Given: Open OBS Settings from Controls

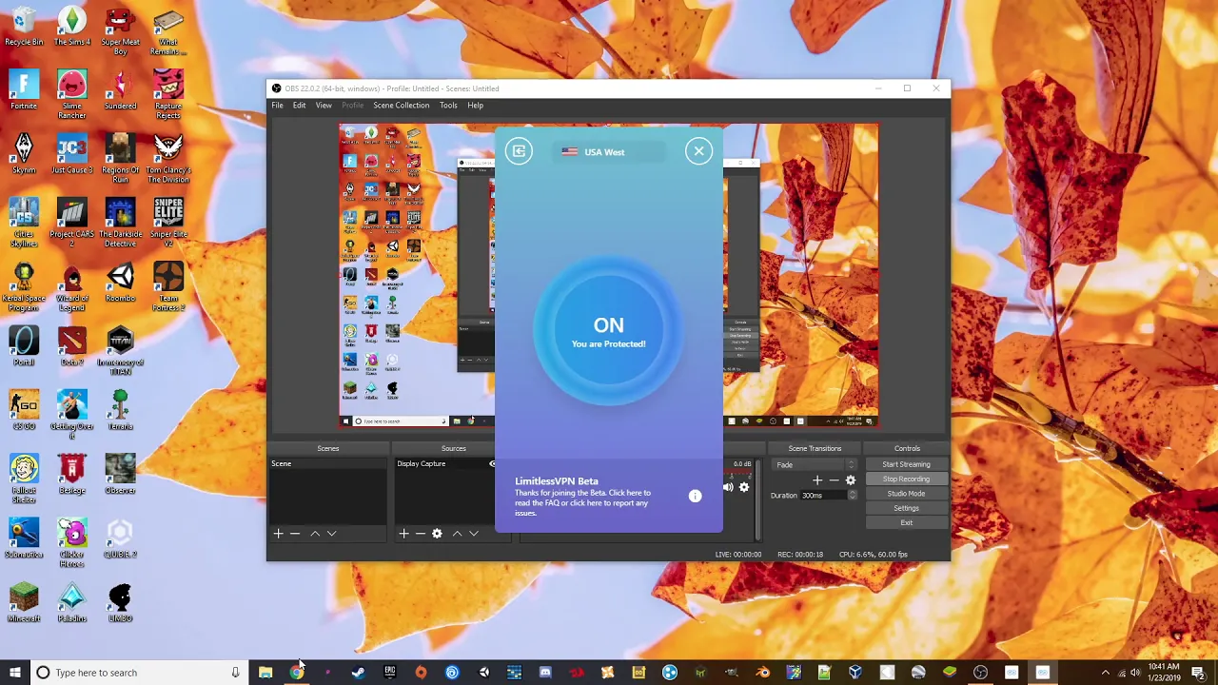Looking at the screenshot, I should pos(906,508).
